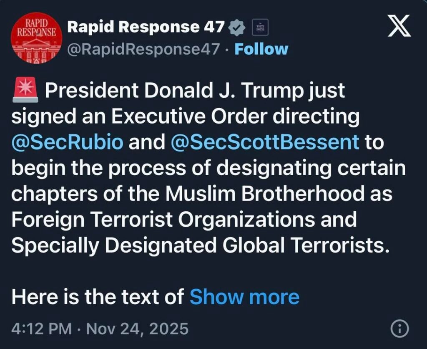Expand the tweet via Show more

(x=244, y=296)
